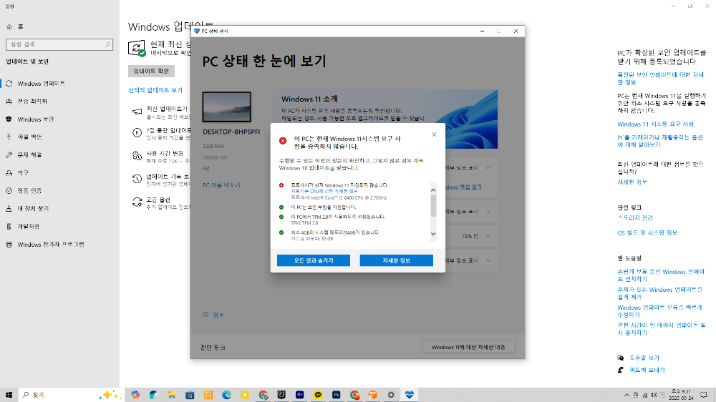Click the PC 이름 바꾸기 link
Screen dimensions: 716x402
pos(221,185)
